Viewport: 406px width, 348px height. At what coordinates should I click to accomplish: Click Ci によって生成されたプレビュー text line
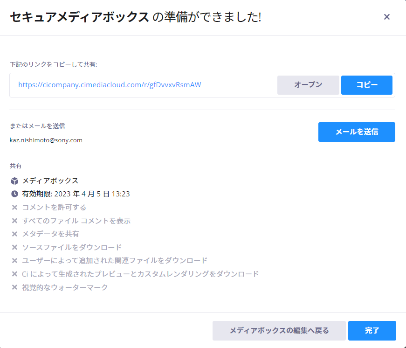[x=140, y=274]
